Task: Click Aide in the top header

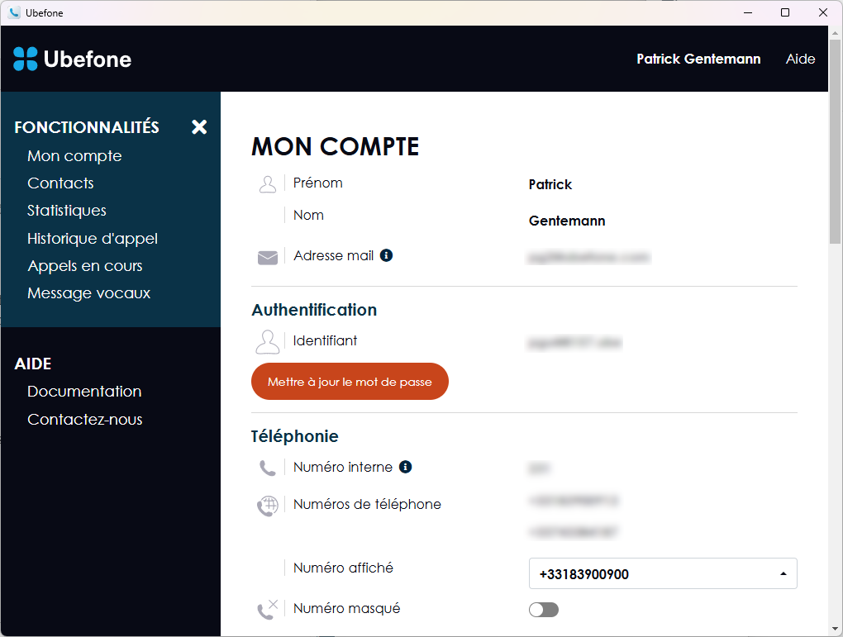Action: (800, 59)
